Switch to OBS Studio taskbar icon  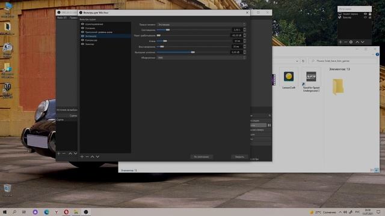(x=86, y=212)
